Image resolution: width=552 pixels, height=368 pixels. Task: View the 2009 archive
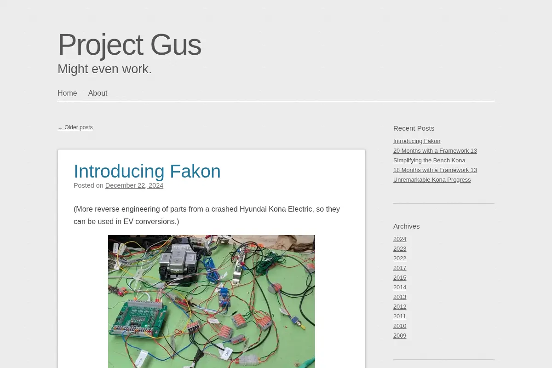point(400,335)
